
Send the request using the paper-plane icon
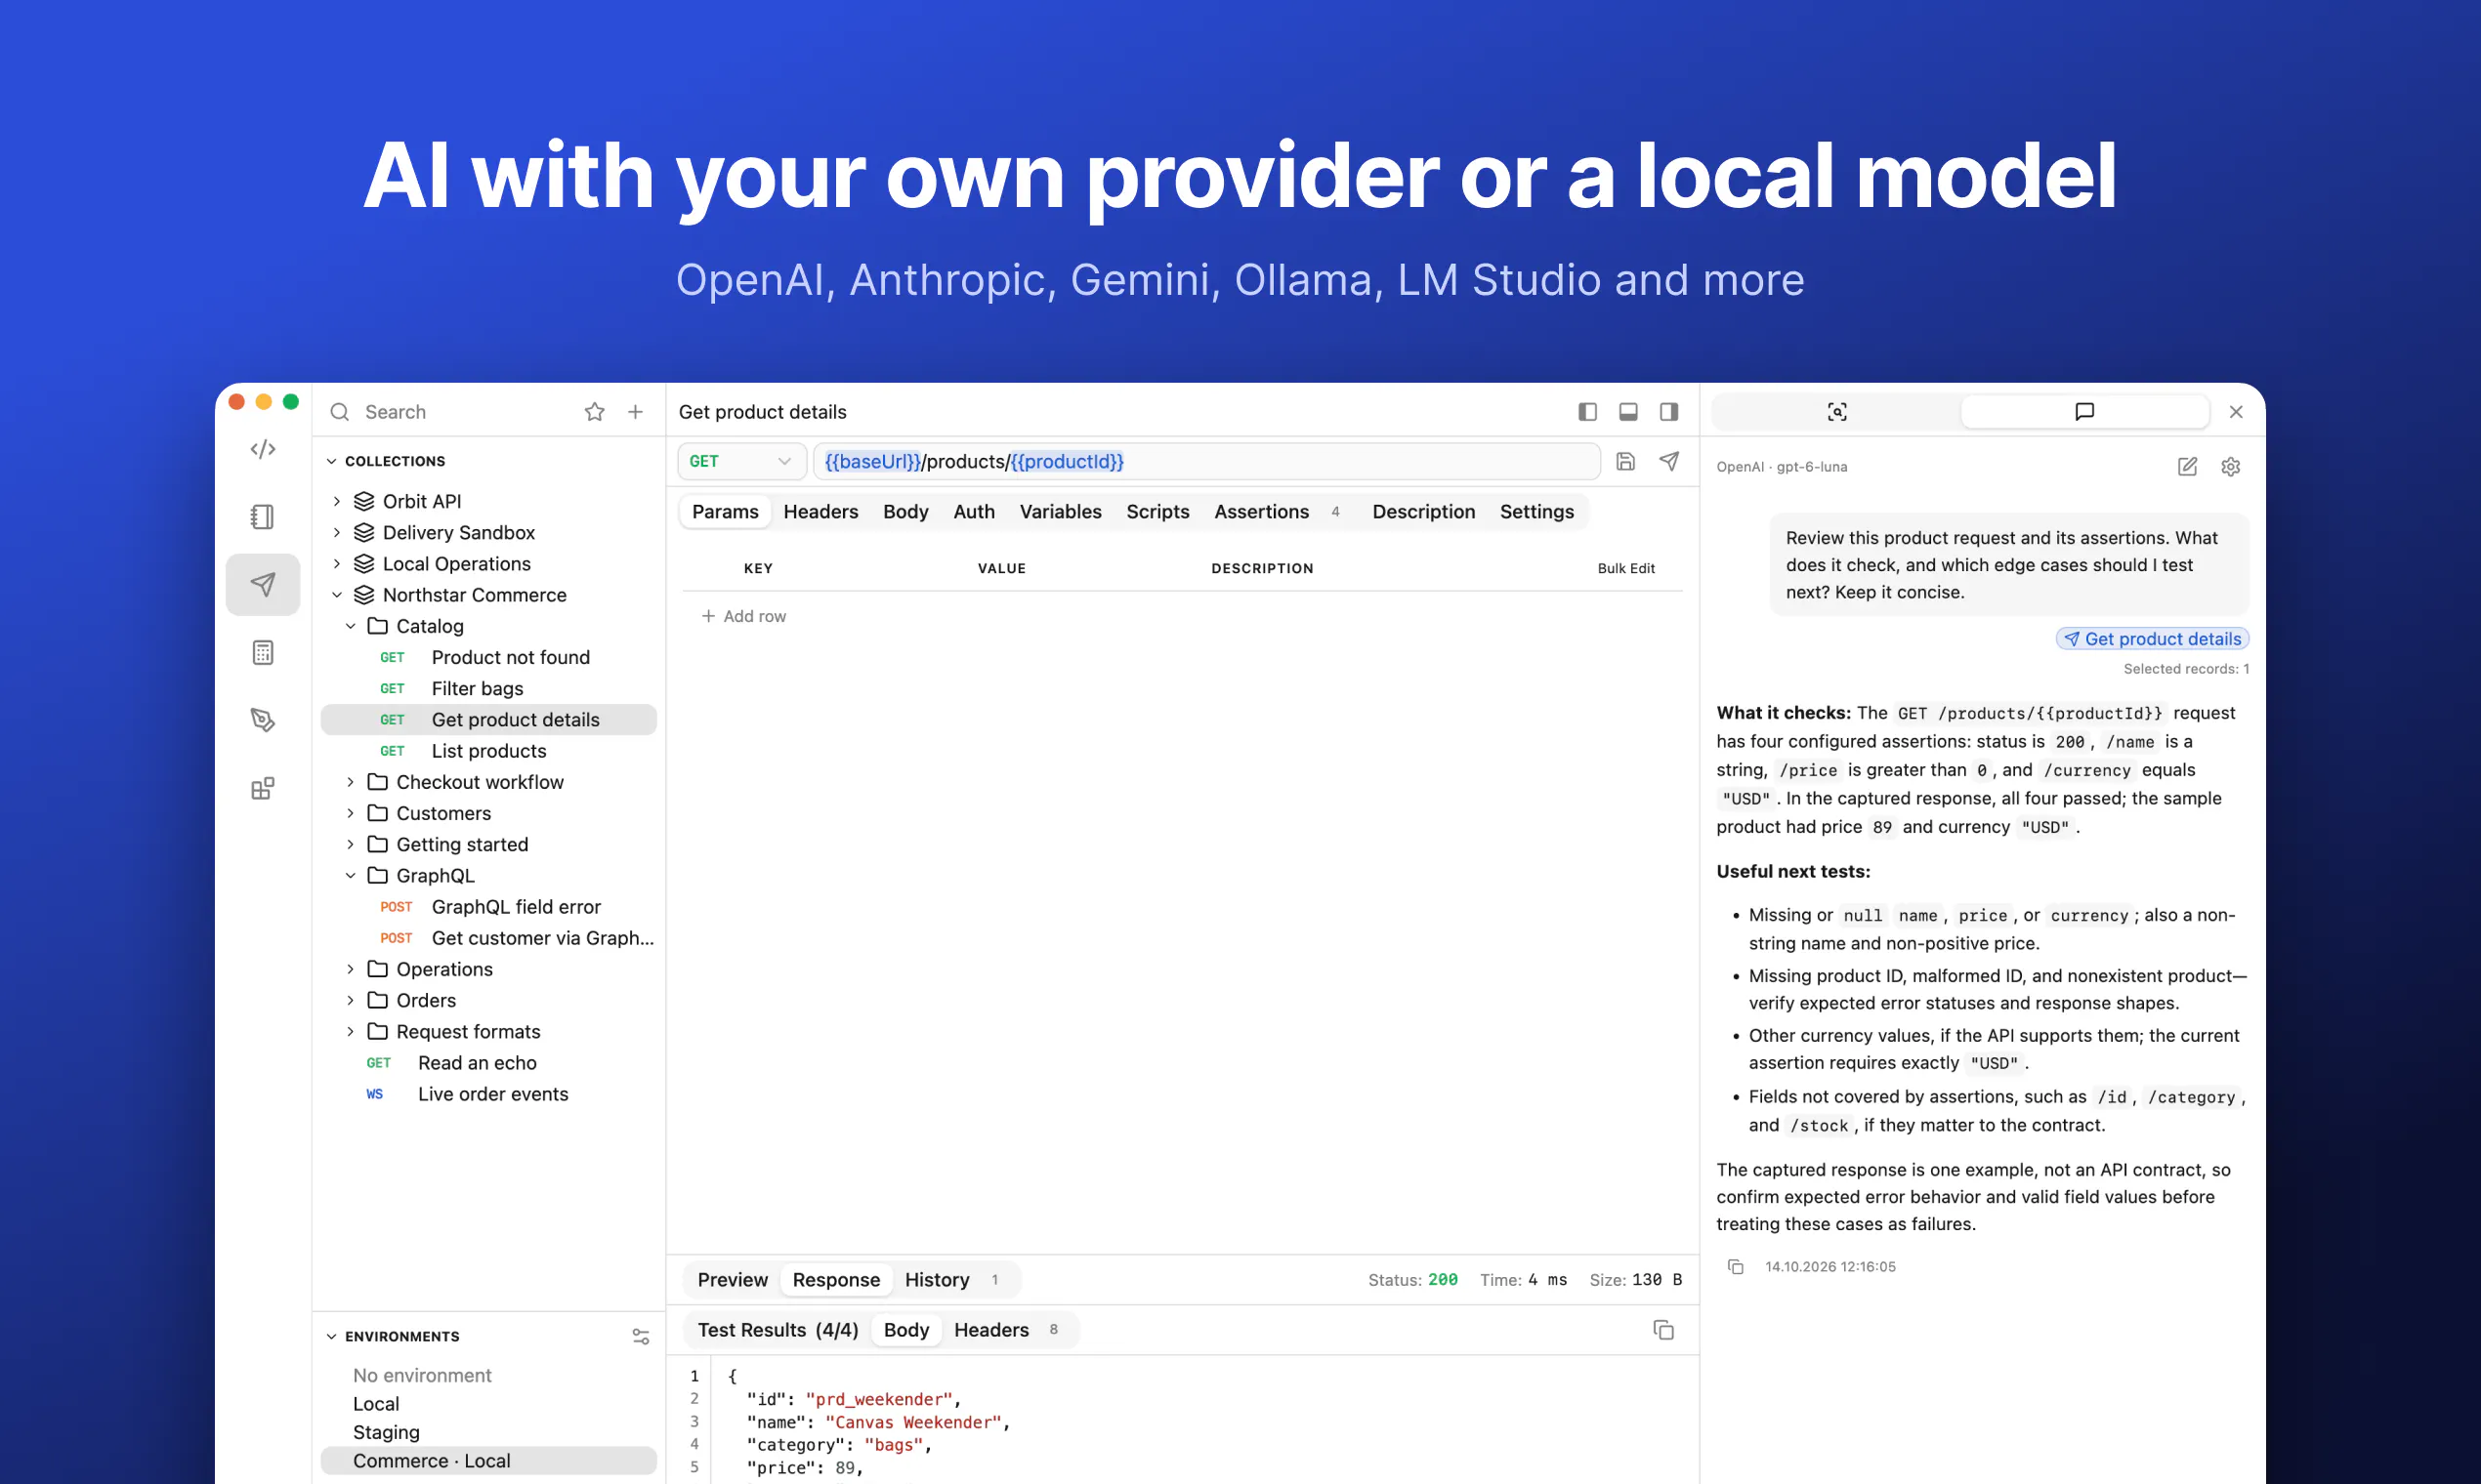click(1668, 461)
